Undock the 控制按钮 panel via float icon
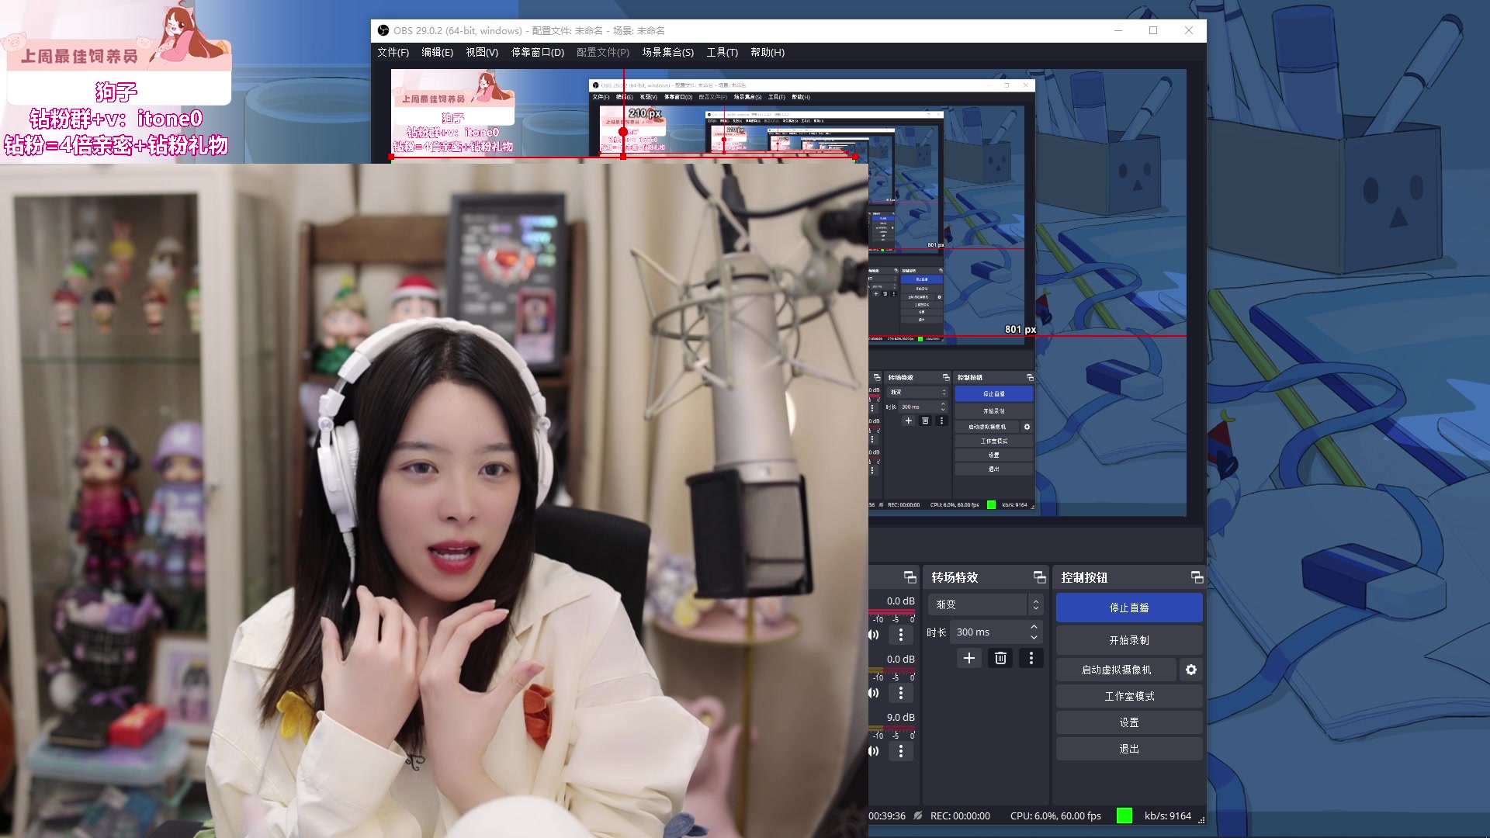This screenshot has width=1490, height=838. [x=1197, y=577]
